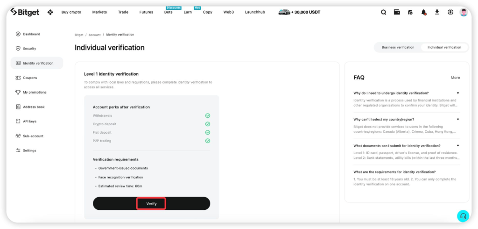Open 'What are the requirements for identity verification?'

click(x=394, y=172)
